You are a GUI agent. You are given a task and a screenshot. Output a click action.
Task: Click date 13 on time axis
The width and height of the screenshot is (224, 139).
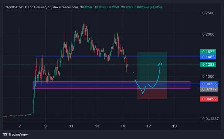point(97,126)
